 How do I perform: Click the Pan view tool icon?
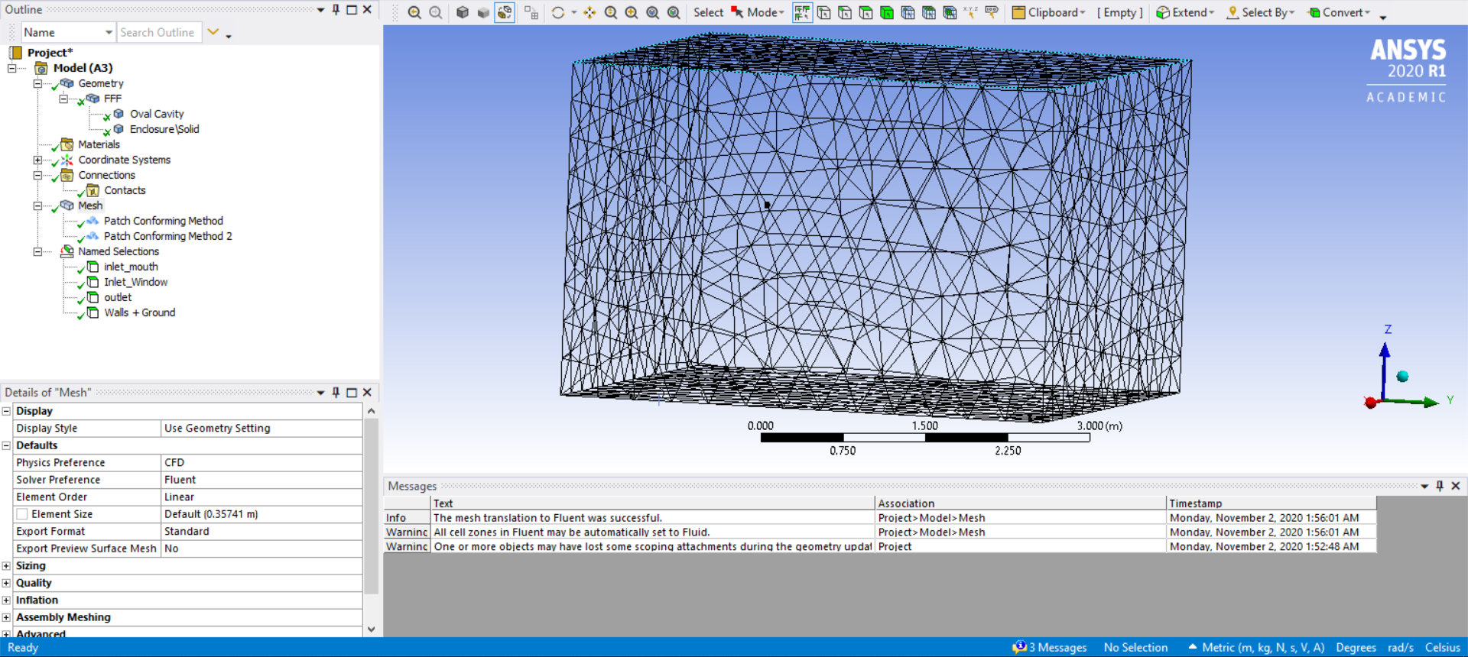tap(589, 12)
